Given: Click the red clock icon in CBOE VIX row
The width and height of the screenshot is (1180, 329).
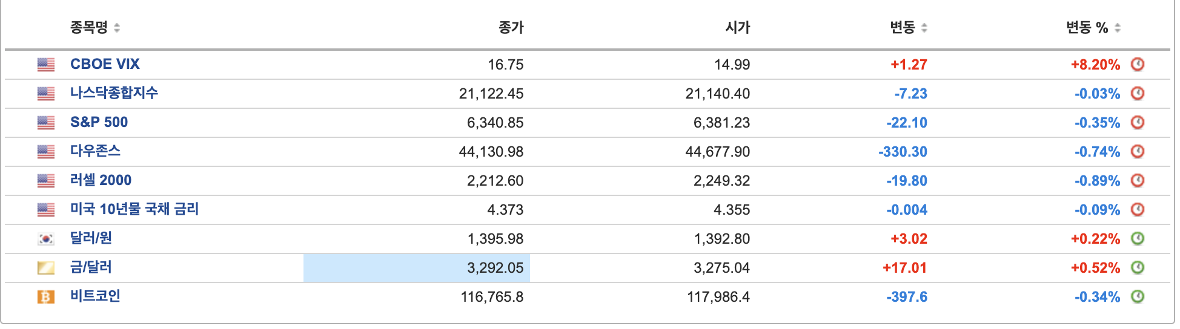Looking at the screenshot, I should point(1138,64).
